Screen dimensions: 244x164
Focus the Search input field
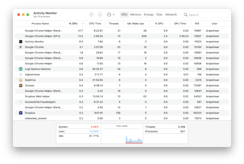[x=206, y=15]
